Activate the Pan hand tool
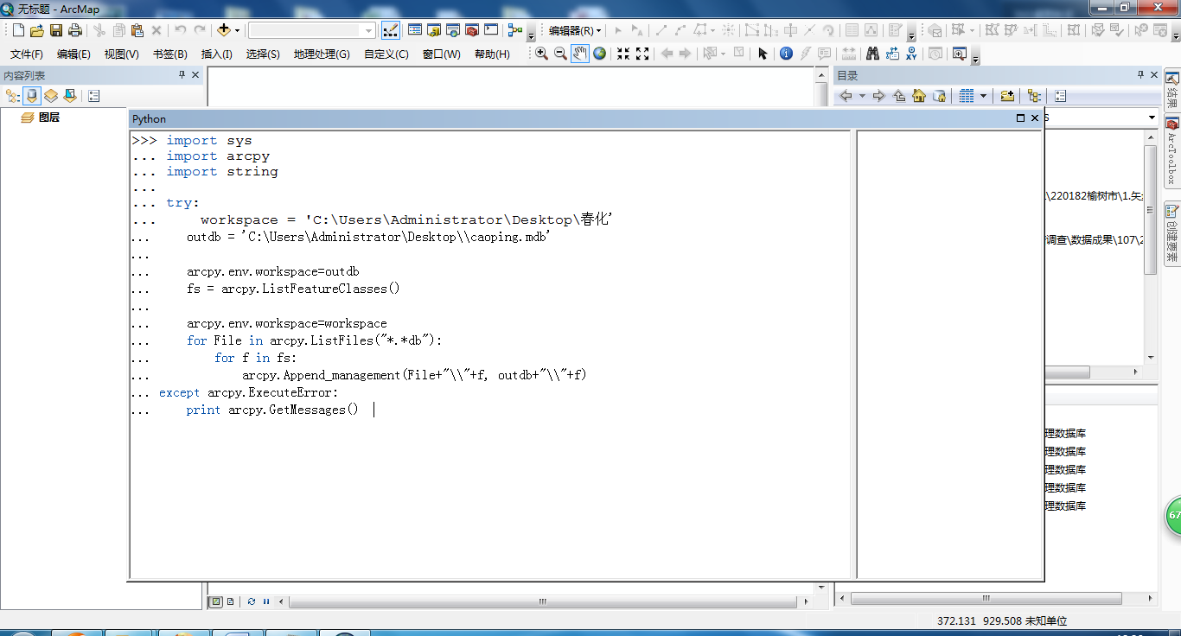The image size is (1181, 636). click(579, 54)
